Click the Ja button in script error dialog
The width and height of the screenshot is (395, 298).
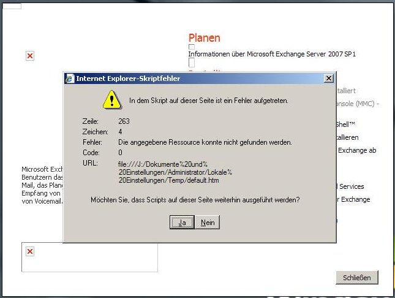click(x=182, y=222)
